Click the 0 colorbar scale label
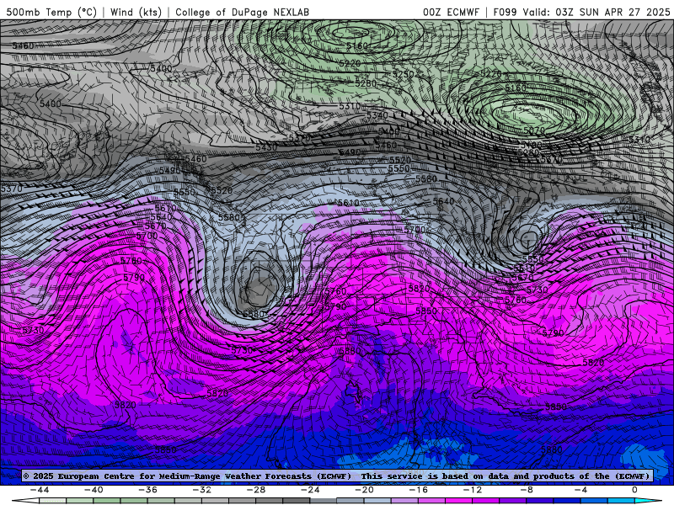The image size is (674, 505). (x=634, y=490)
